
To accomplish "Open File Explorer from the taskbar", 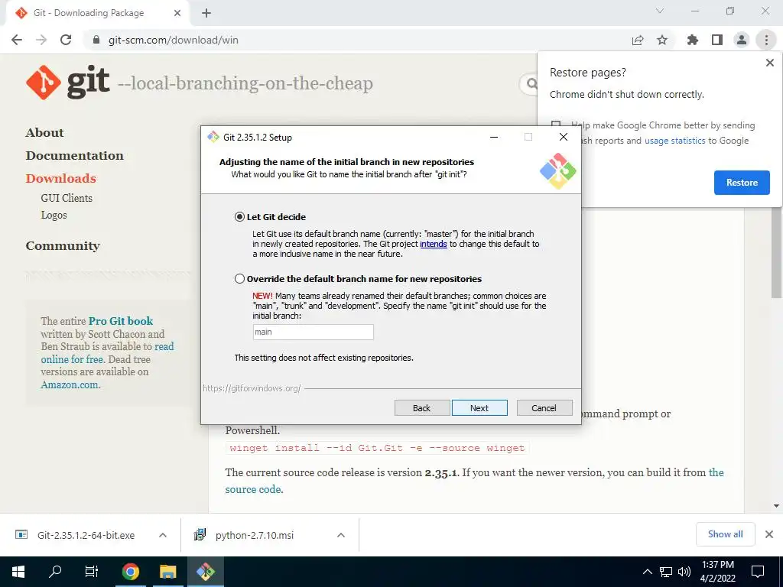I will pos(167,572).
